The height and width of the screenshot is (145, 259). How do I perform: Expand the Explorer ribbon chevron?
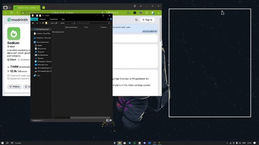click(x=108, y=19)
